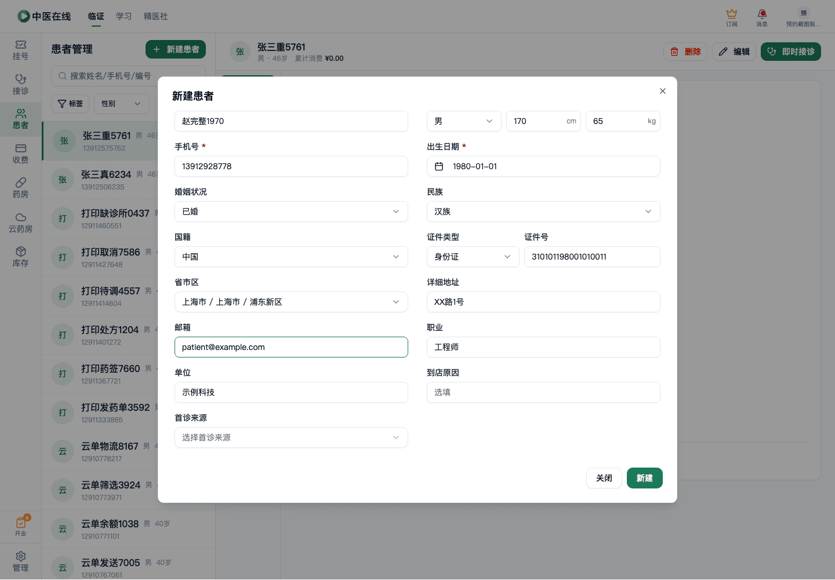Open the calendar icon in 出生日期 field

tap(439, 166)
